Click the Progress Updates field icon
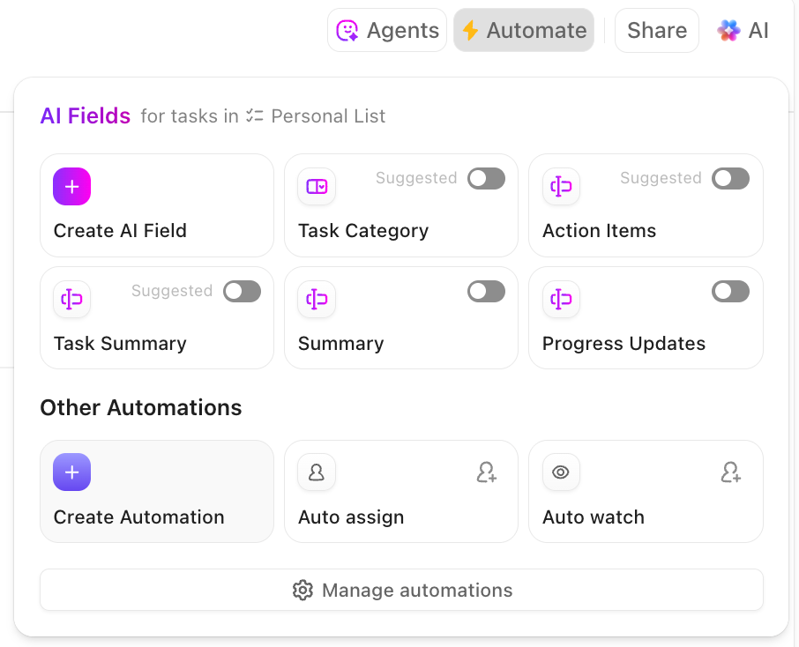The image size is (799, 647). click(x=561, y=300)
